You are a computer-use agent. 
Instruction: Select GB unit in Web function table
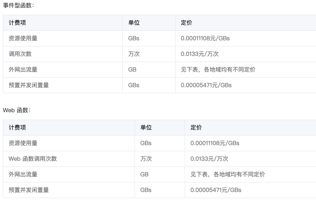point(145,174)
